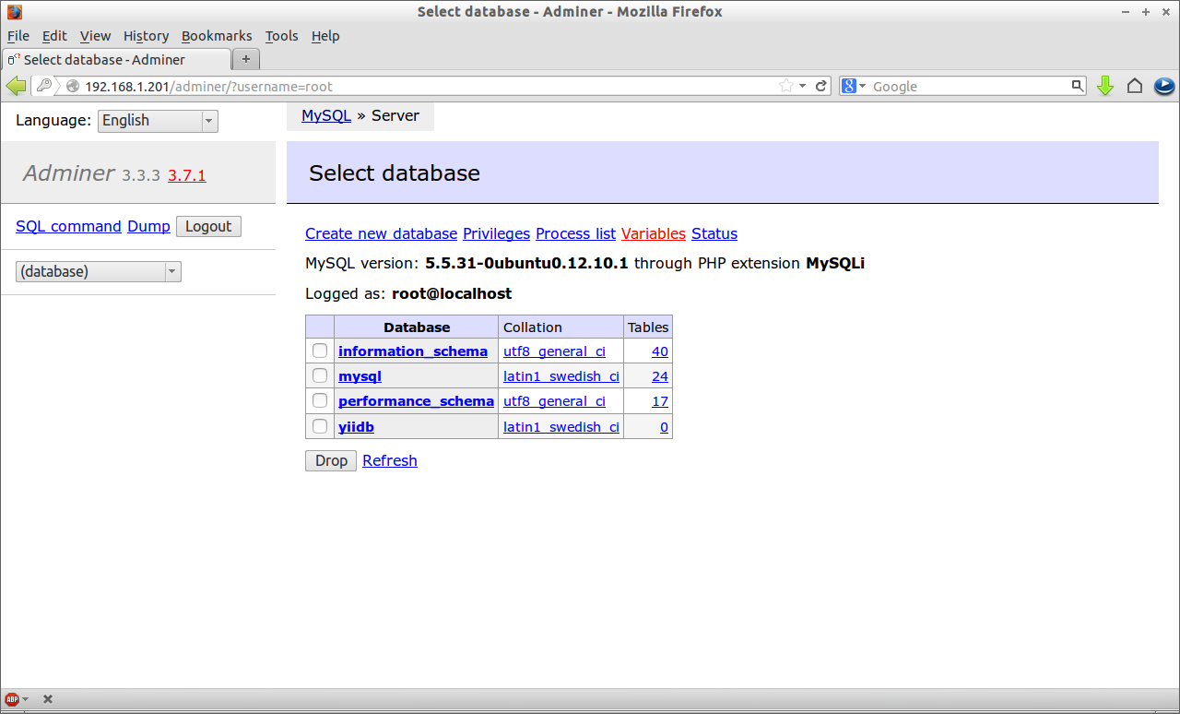Image resolution: width=1180 pixels, height=714 pixels.
Task: Tick the mysql database checkbox
Action: (320, 375)
